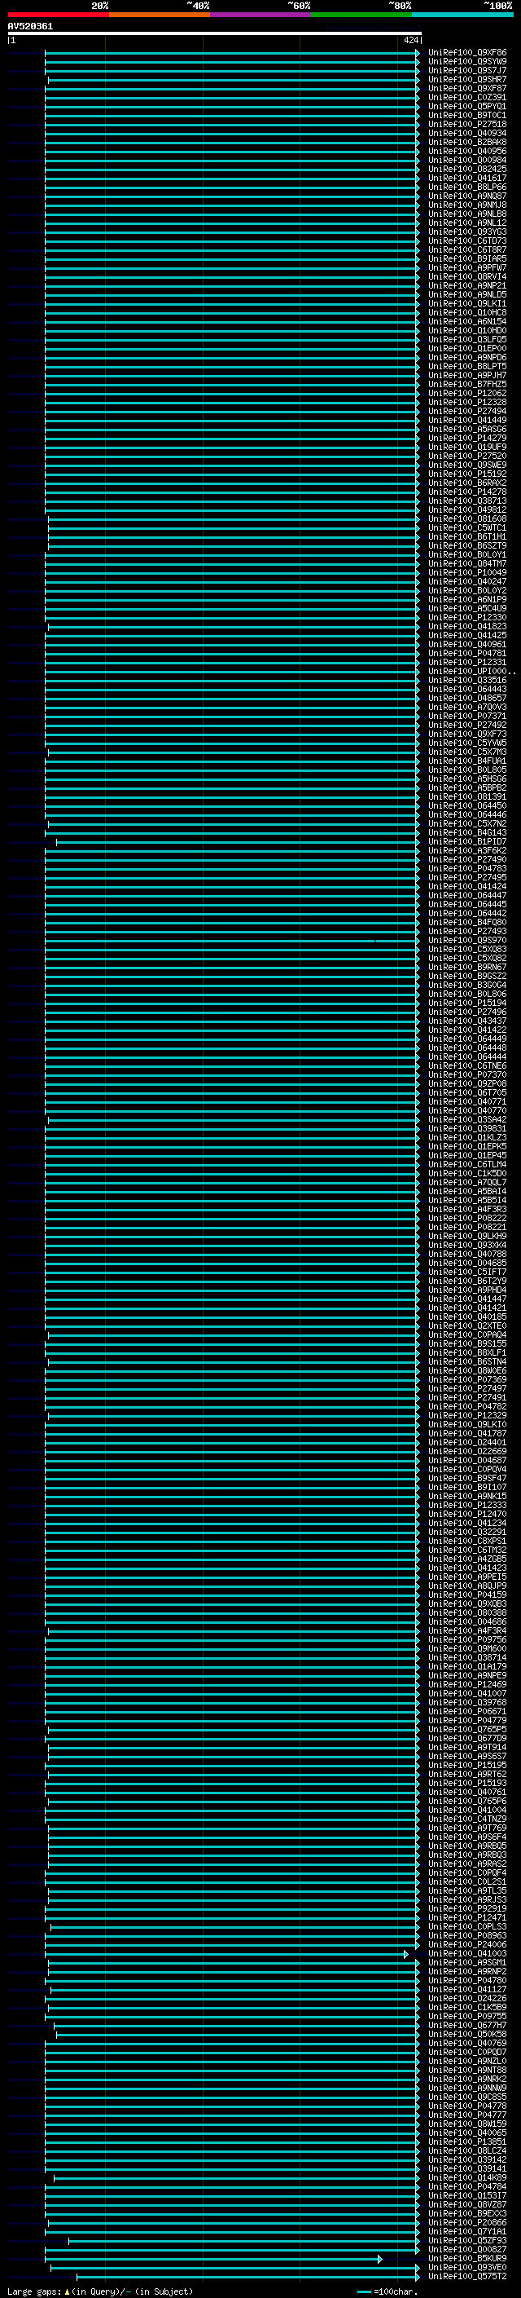Select label UniRef100_Q1KLZ3
The height and width of the screenshot is (2298, 521).
point(467,1137)
